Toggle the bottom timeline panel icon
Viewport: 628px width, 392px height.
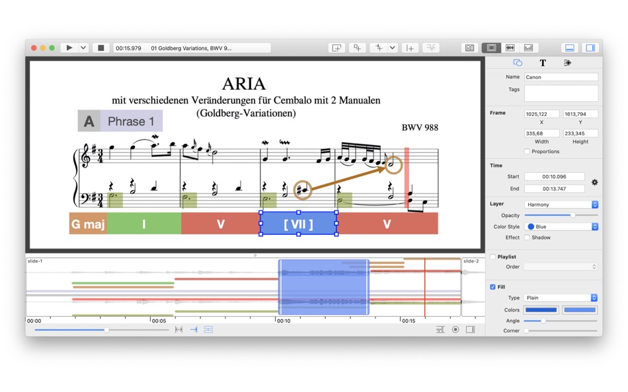[x=570, y=48]
